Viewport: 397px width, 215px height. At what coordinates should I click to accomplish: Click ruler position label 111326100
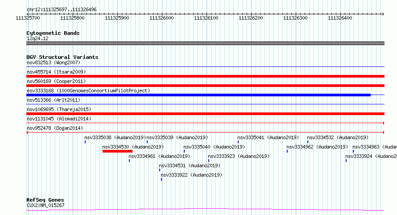tap(206, 18)
